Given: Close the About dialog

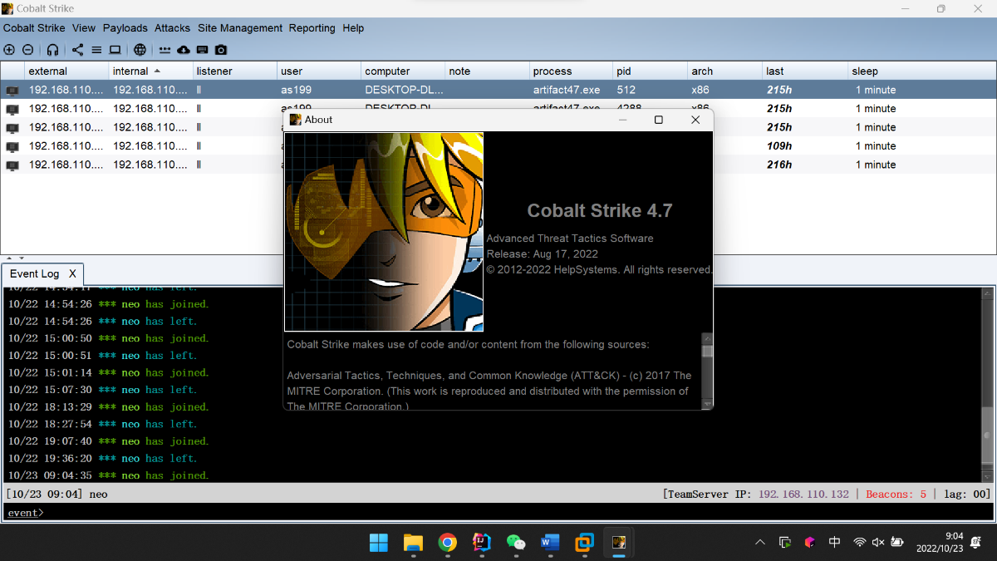Looking at the screenshot, I should [696, 120].
